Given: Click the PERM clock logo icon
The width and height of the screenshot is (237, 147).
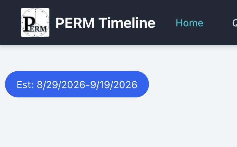Looking at the screenshot, I should click(x=35, y=23).
